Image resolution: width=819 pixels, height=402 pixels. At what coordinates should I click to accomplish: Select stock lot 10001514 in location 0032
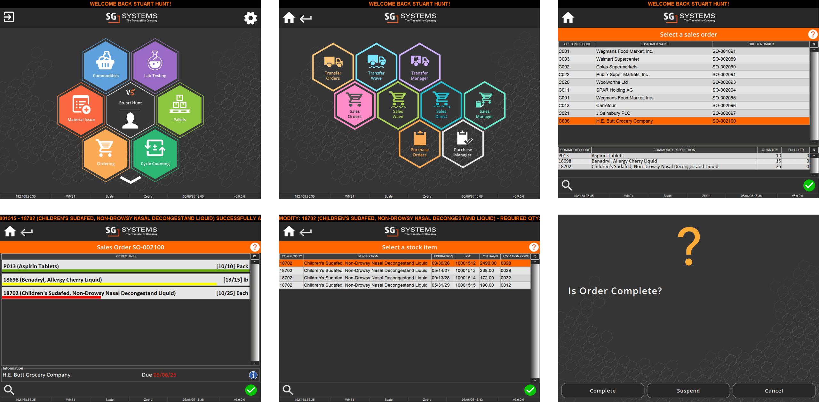point(405,278)
